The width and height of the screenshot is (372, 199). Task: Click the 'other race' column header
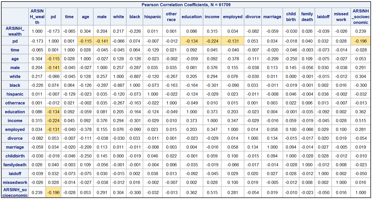pyautogui.click(x=171, y=17)
